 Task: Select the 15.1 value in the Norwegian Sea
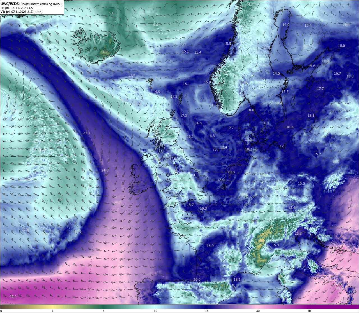pyautogui.click(x=185, y=51)
